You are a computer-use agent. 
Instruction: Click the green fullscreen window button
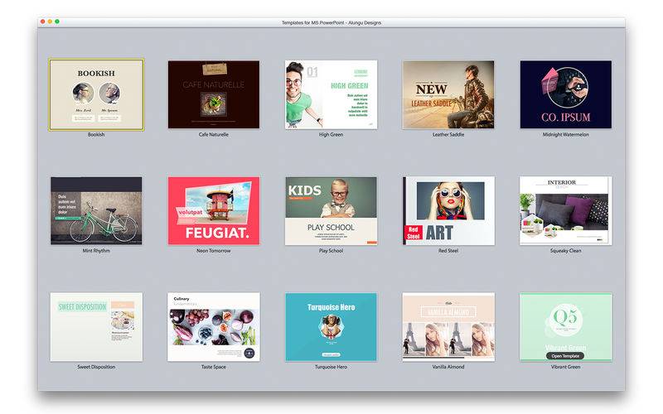57,21
